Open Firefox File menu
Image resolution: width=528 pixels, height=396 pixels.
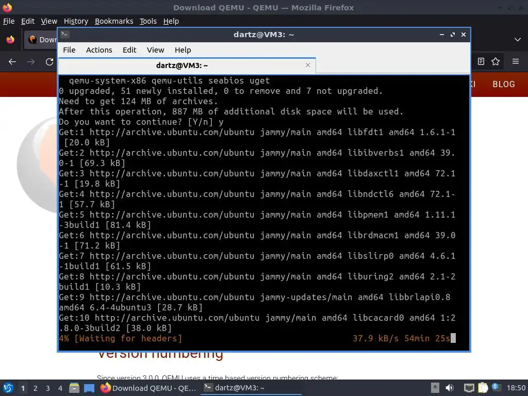[x=9, y=21]
